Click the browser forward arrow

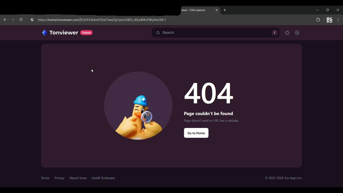coord(13,20)
